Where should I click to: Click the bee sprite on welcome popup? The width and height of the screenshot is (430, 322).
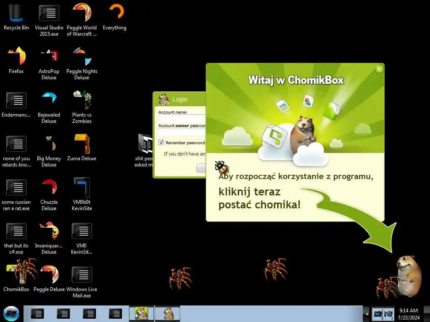[x=222, y=167]
